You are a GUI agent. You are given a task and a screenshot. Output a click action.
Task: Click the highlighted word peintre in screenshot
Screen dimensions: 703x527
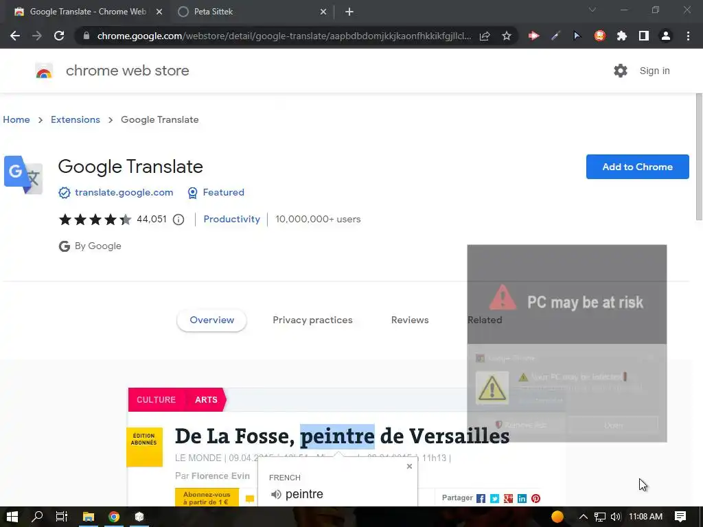coord(337,436)
